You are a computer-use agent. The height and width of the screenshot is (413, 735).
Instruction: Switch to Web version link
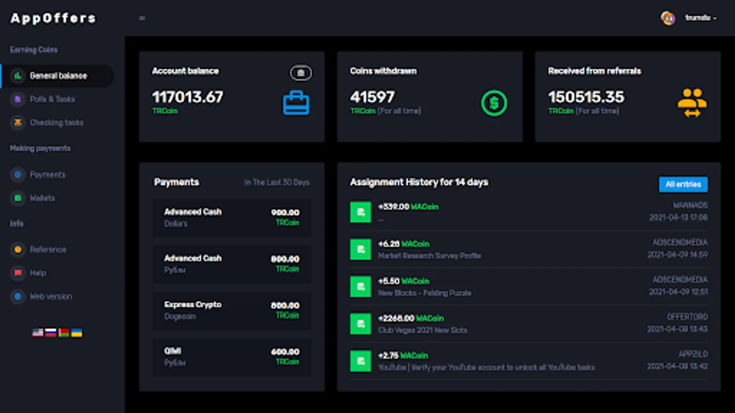pos(51,296)
